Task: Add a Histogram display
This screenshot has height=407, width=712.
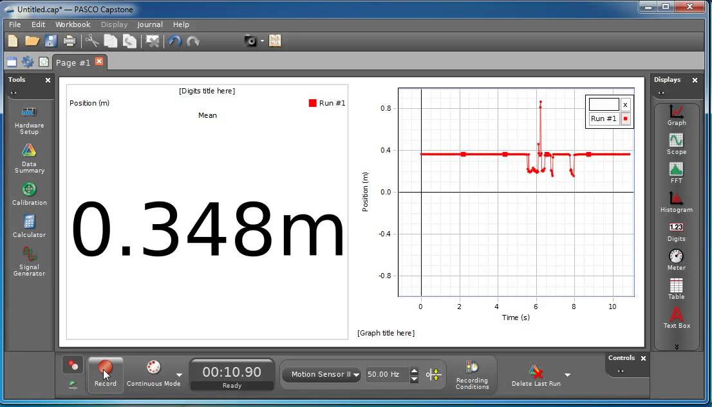Action: (x=677, y=202)
